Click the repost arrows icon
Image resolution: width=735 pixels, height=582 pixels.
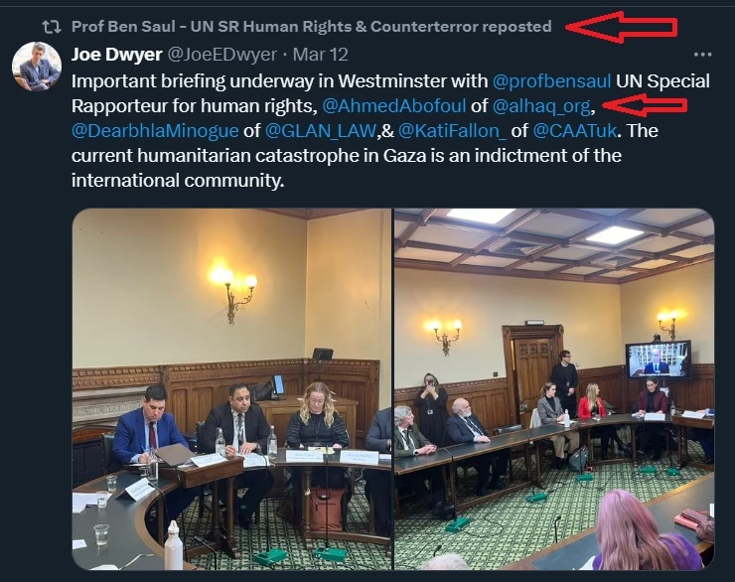pyautogui.click(x=51, y=27)
